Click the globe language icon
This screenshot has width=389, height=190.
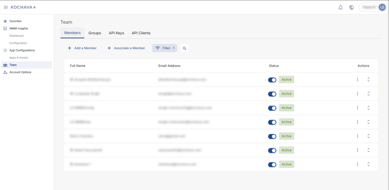351,7
